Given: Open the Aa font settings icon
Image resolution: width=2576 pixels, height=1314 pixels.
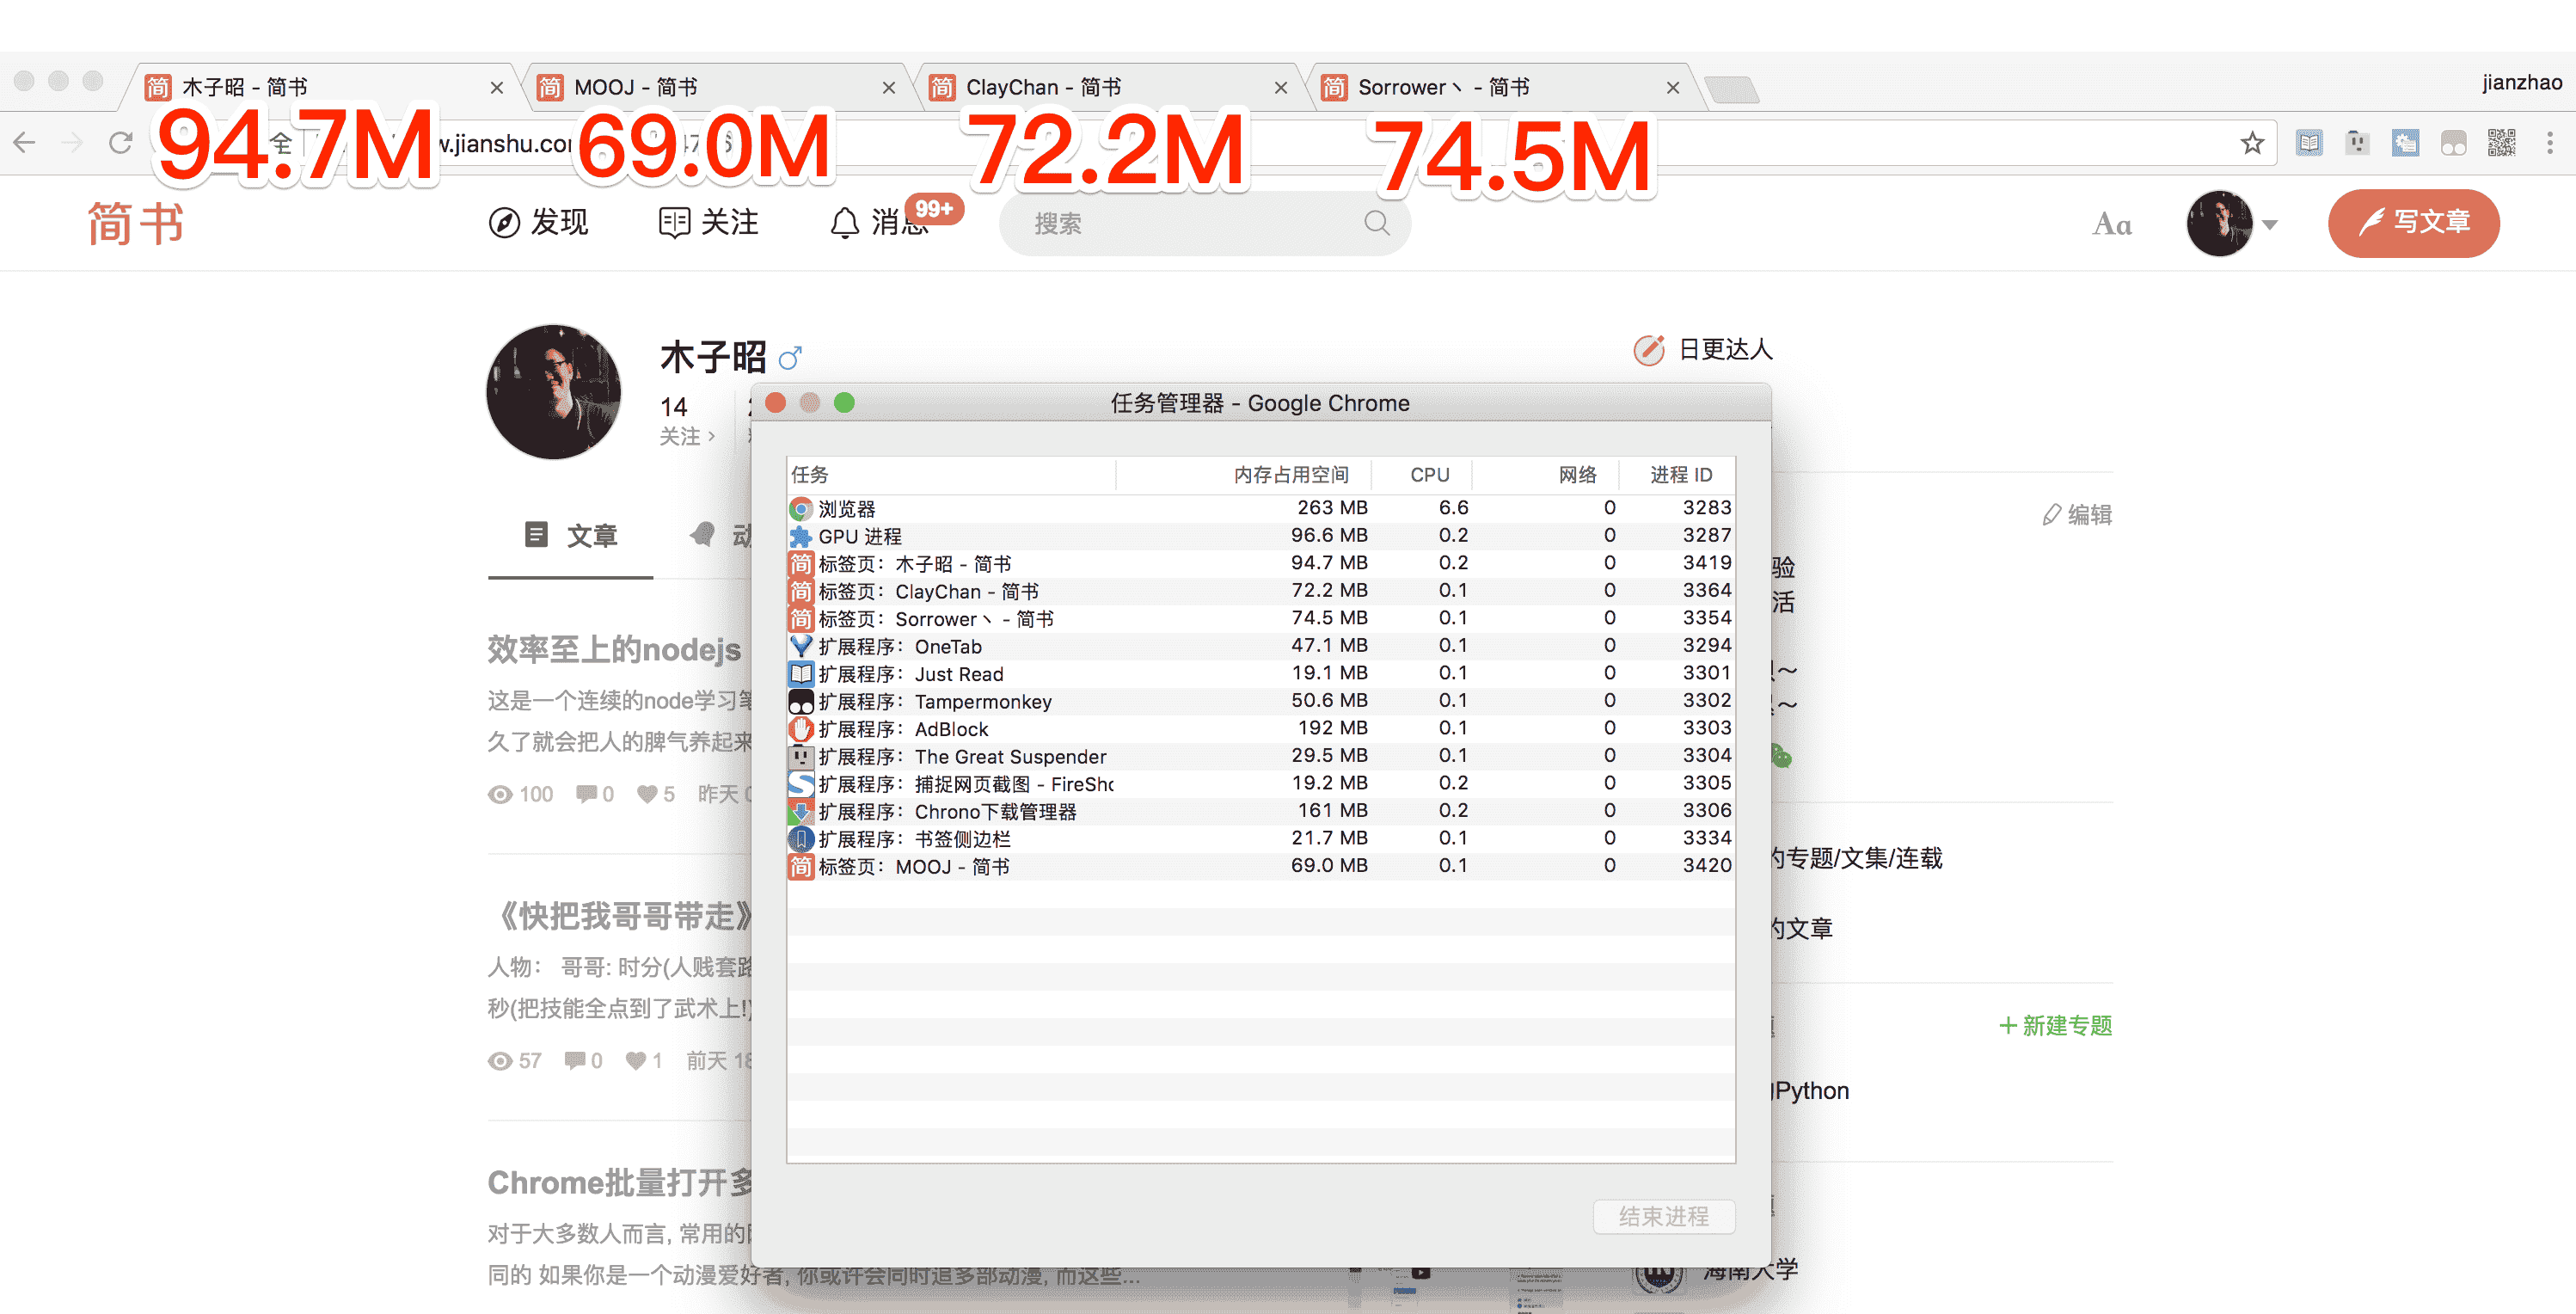Looking at the screenshot, I should [x=2111, y=224].
